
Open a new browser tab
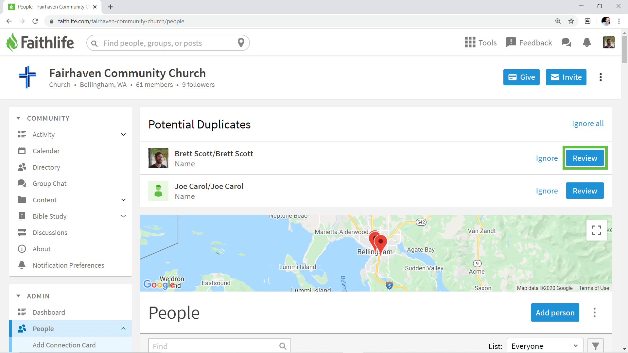110,7
